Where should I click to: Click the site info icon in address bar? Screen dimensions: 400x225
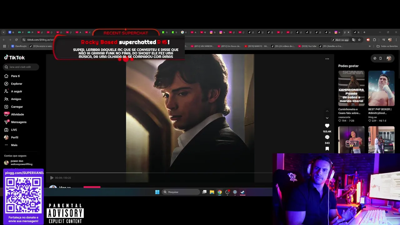point(23,40)
